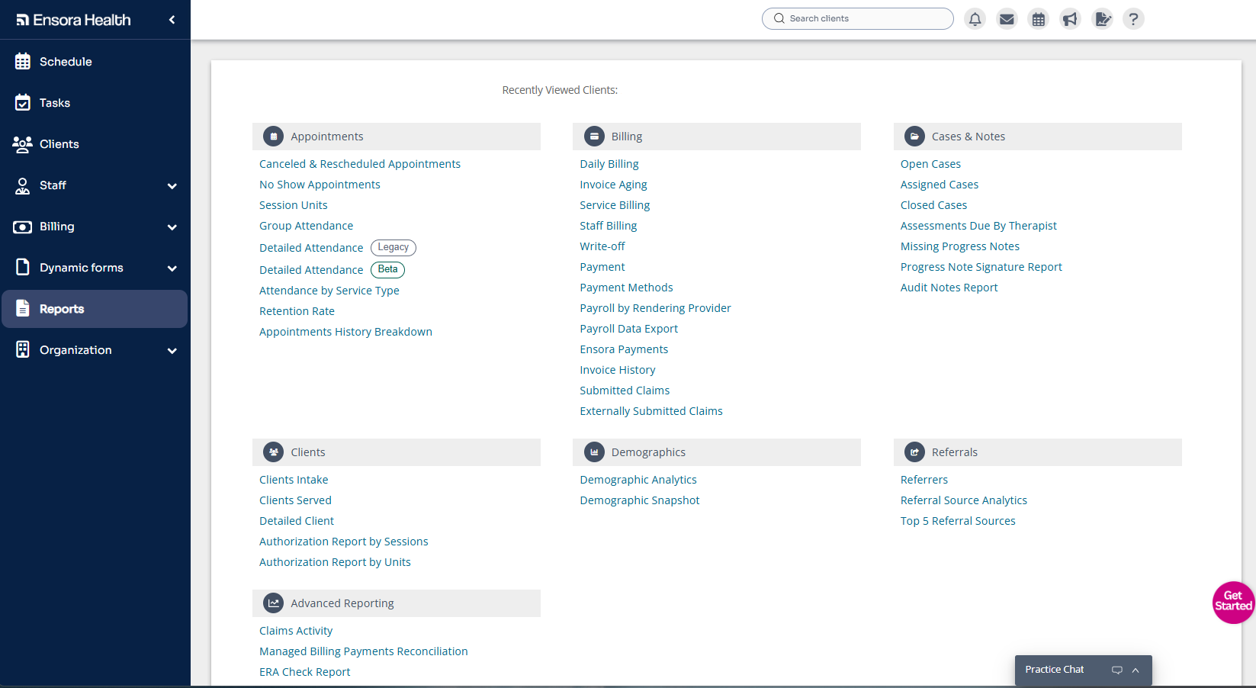Click the Staff person icon in sidebar

[23, 185]
